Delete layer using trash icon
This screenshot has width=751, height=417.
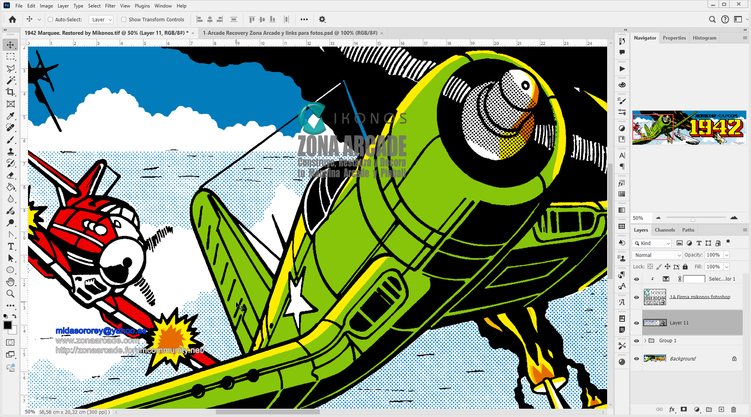pos(734,409)
